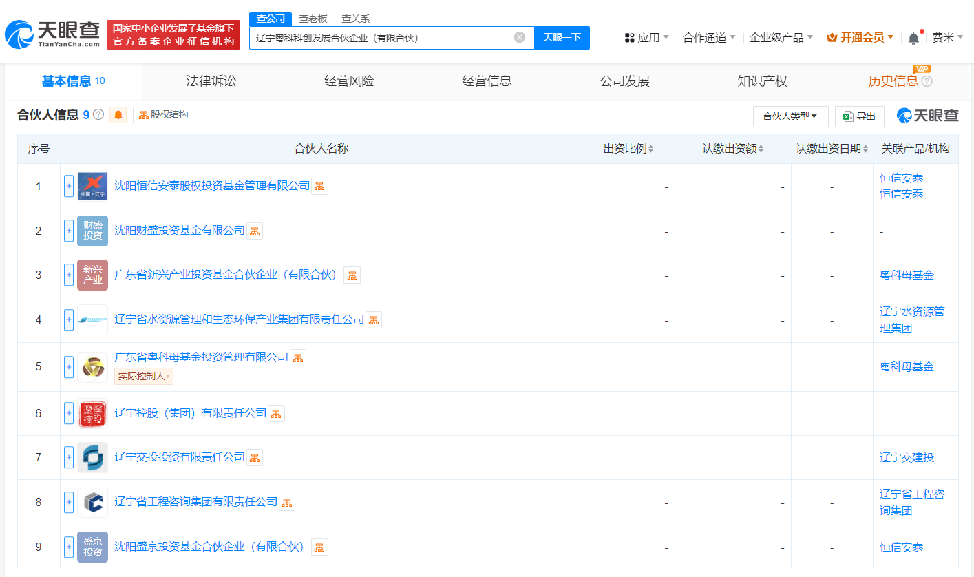Click the 沈阳恒信安泰 company logo

(92, 186)
